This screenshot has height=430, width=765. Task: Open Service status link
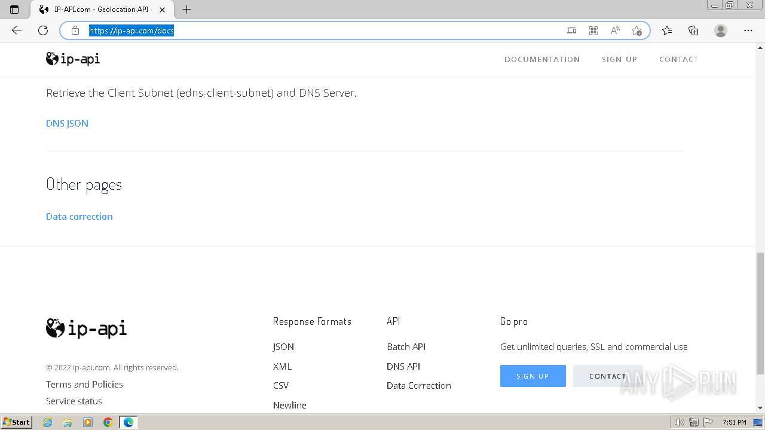74,401
